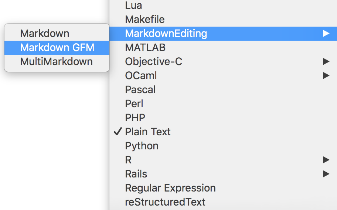Expand the R submenu arrow
The image size is (337, 210).
[x=326, y=160]
